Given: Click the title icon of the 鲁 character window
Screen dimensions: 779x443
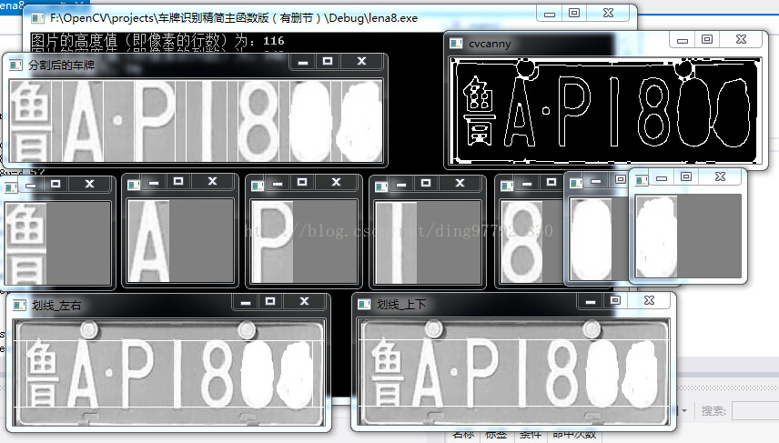Looking at the screenshot, I should pyautogui.click(x=11, y=186).
